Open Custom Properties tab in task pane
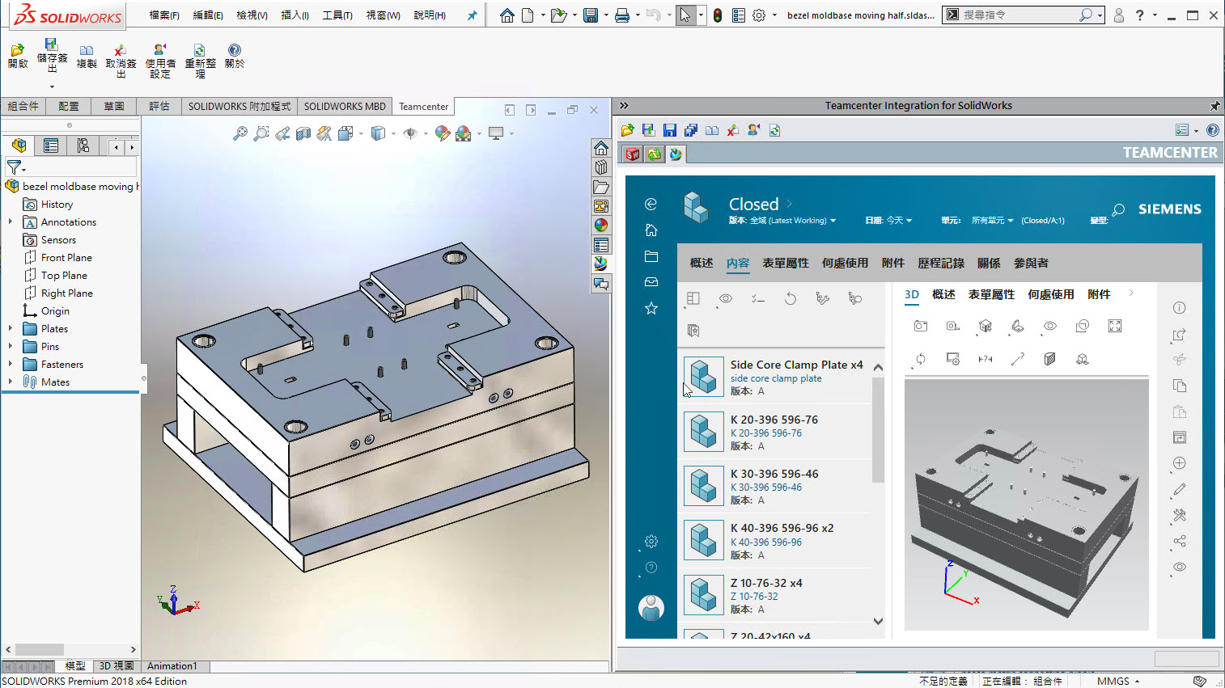Viewport: 1225px width, 688px height. [x=601, y=245]
